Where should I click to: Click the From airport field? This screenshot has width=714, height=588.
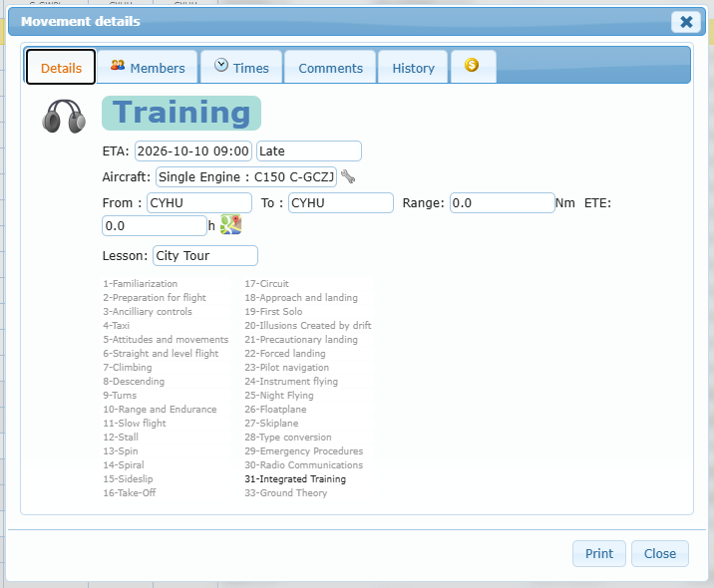click(x=199, y=202)
